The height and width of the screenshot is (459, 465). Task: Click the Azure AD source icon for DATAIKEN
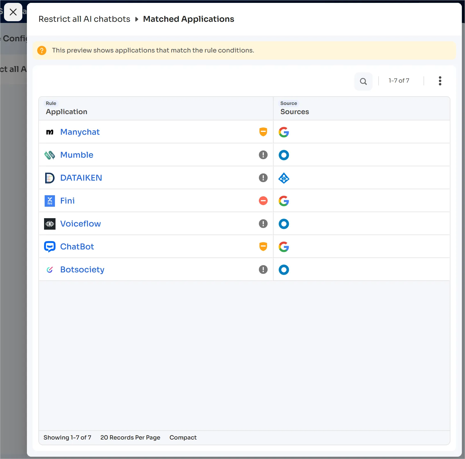(x=284, y=178)
